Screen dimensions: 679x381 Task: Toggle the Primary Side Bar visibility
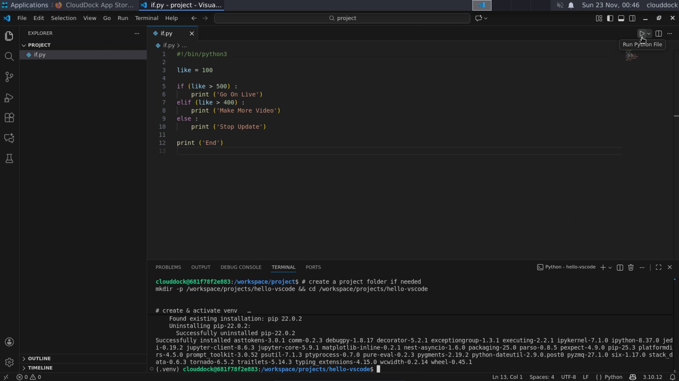pos(610,18)
